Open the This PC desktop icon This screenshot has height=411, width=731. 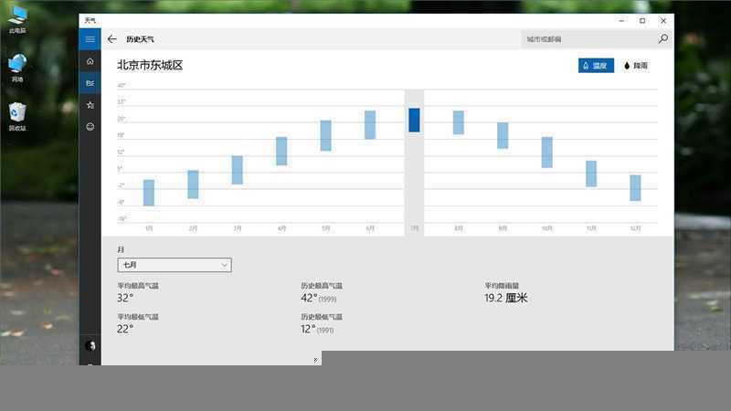[17, 19]
